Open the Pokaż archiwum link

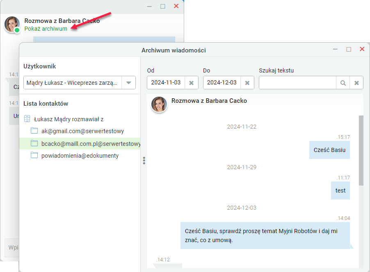46,29
